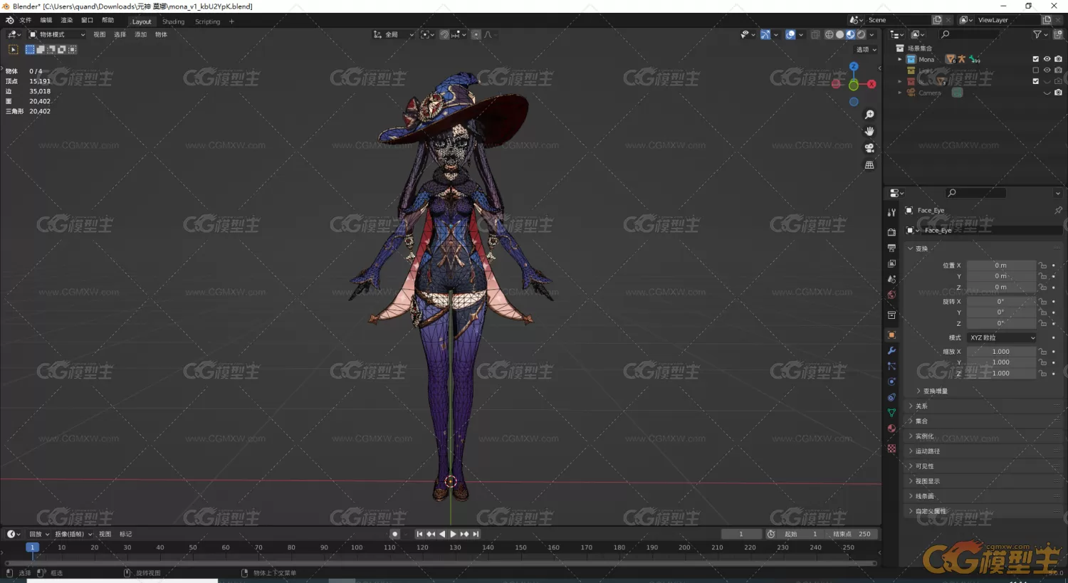Open the Modifier properties wrench tab
1068x583 pixels.
tap(891, 350)
